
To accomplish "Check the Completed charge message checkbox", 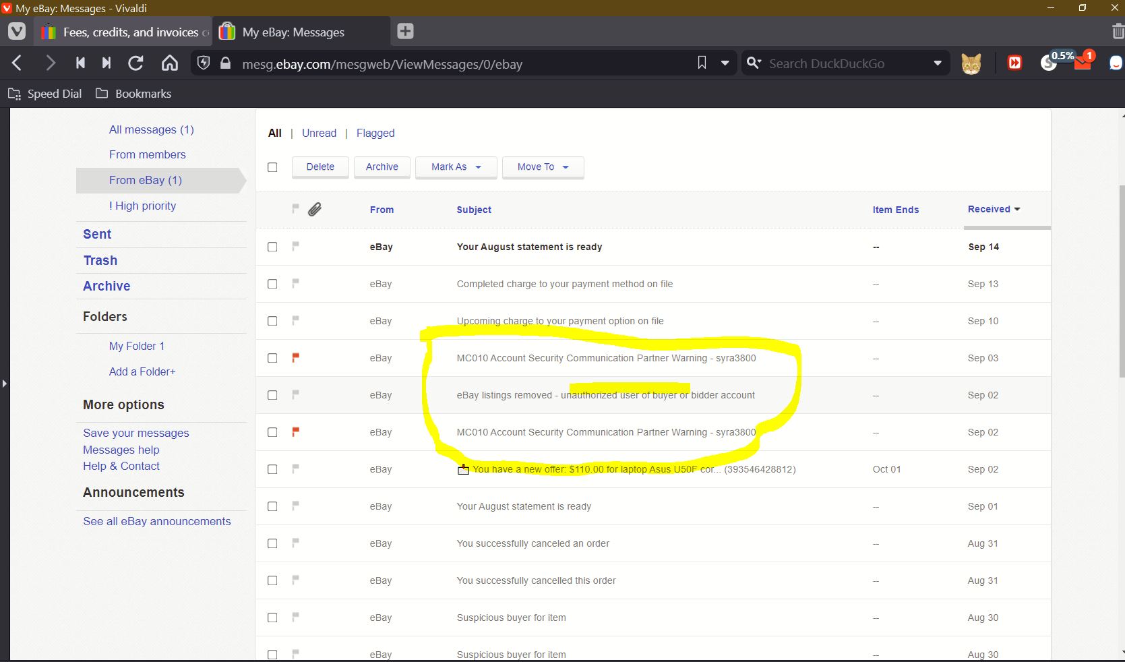I will tap(272, 284).
